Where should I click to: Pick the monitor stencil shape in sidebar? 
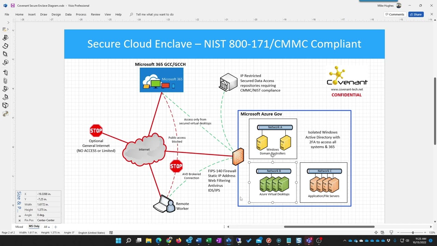[5, 54]
